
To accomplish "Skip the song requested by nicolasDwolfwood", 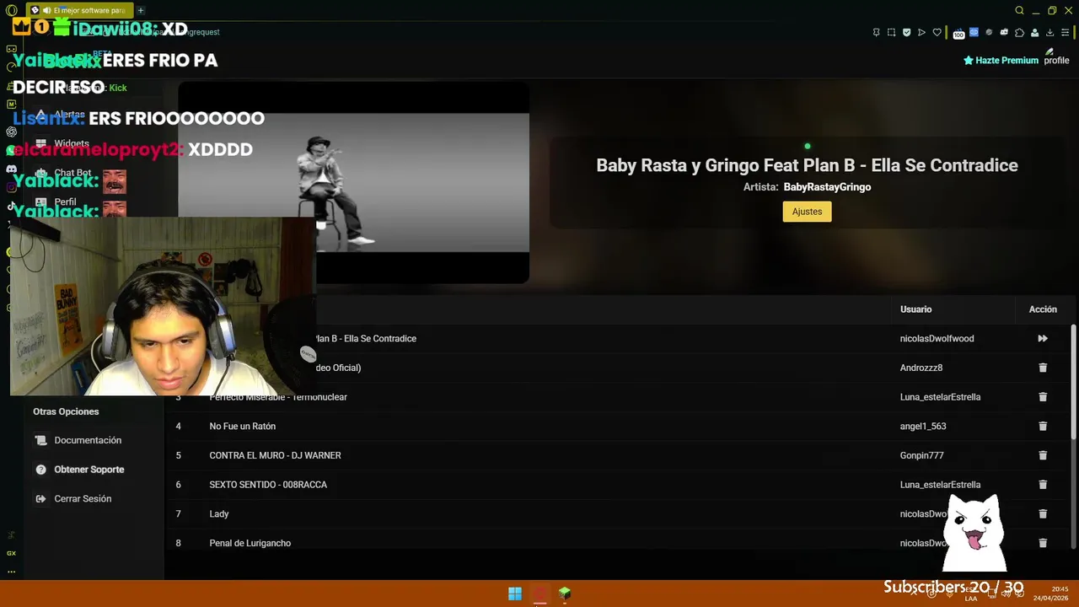I will click(x=1043, y=339).
